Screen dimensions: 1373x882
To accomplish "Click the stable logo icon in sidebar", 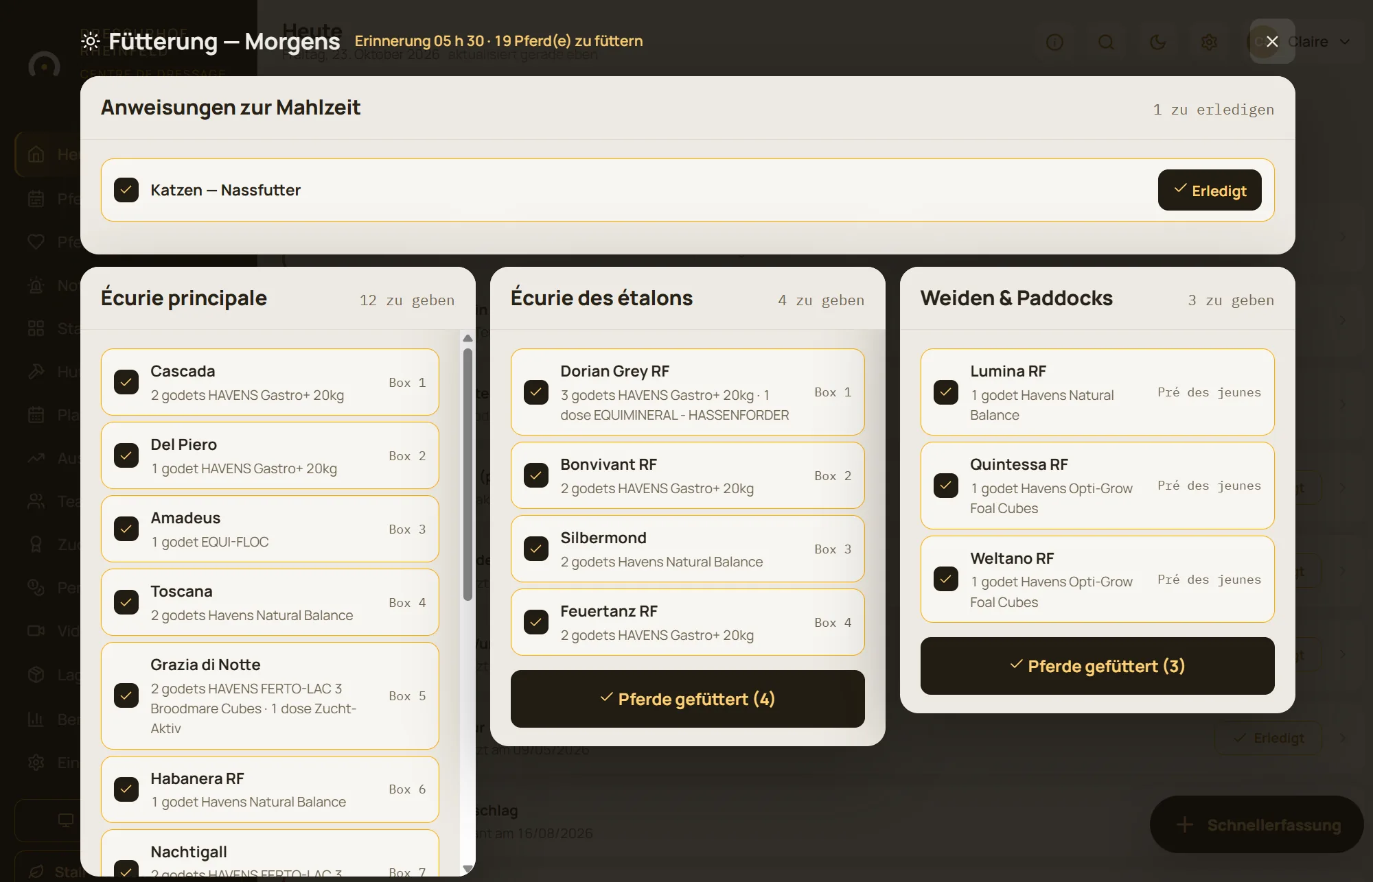I will [44, 65].
